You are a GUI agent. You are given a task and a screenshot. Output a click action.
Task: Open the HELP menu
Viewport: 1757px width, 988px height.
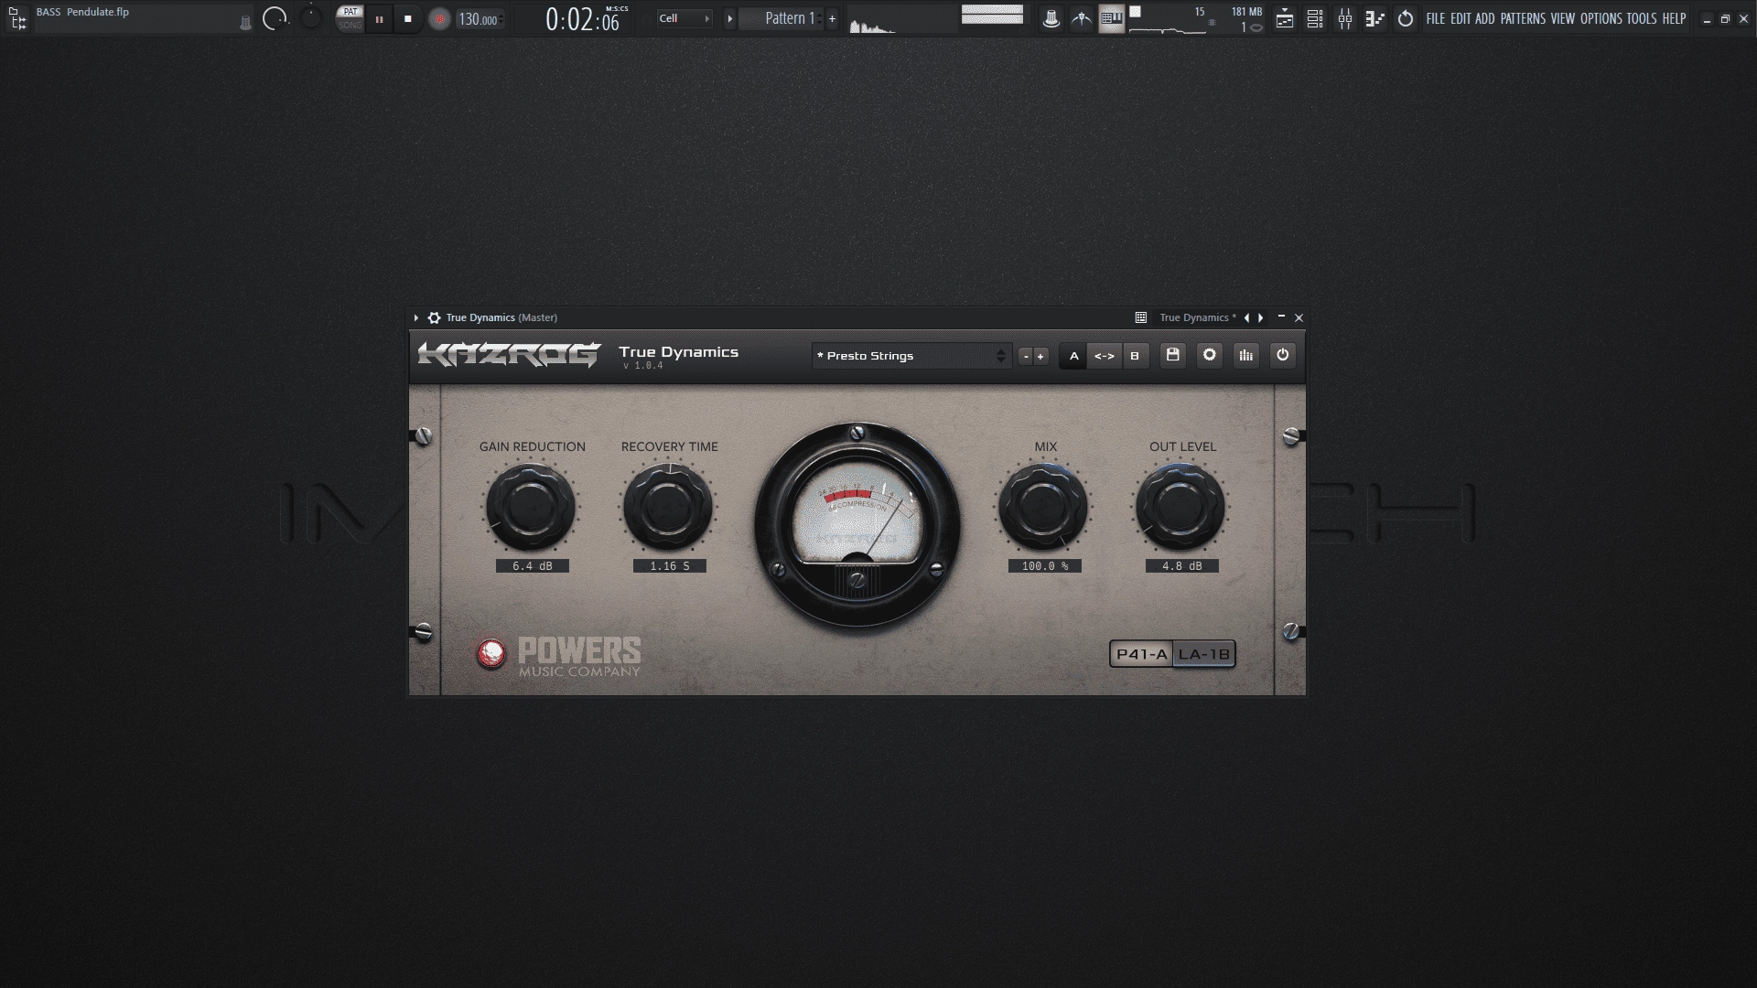point(1675,18)
